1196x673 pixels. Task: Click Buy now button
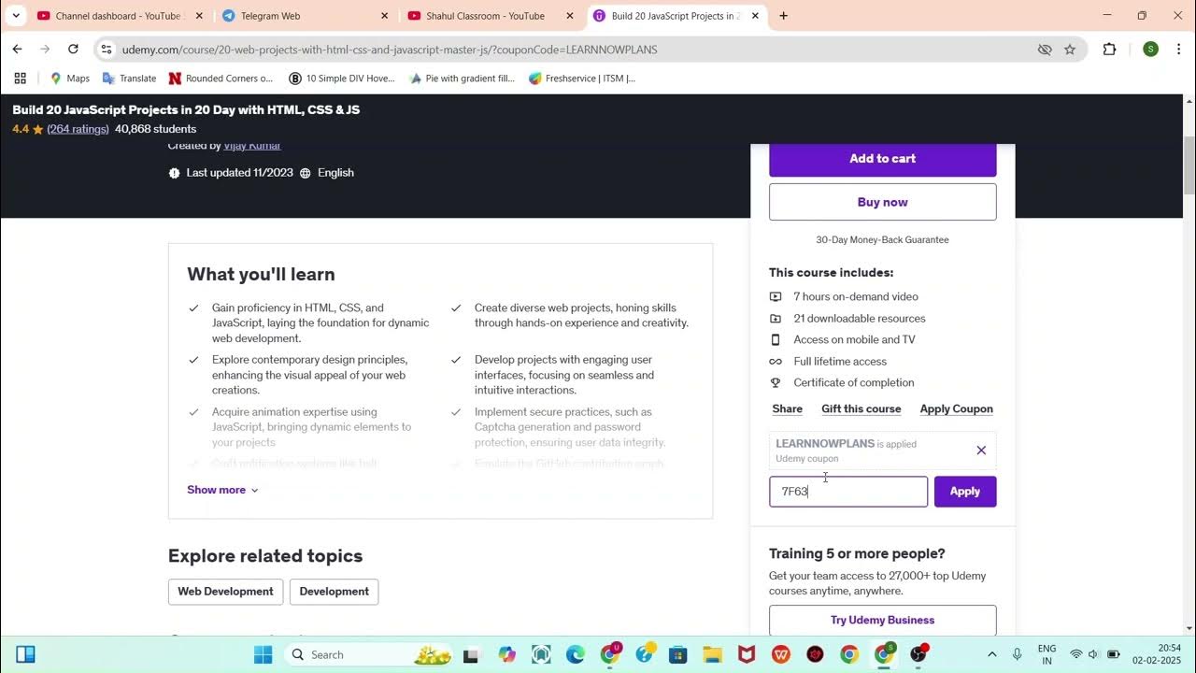pos(882,202)
